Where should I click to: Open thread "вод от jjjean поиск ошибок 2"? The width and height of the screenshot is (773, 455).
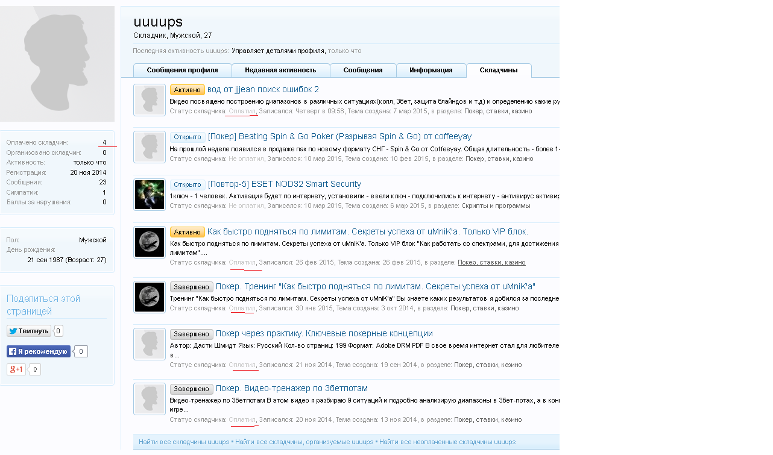coord(263,89)
